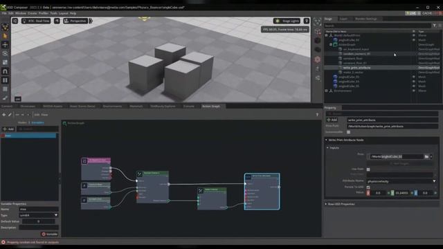Select the arrow Select tool in left toolbar
The width and height of the screenshot is (443, 249).
5,36
